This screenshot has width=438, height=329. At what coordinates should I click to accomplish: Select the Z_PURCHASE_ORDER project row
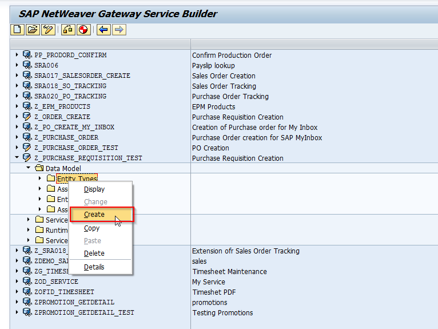pos(66,137)
